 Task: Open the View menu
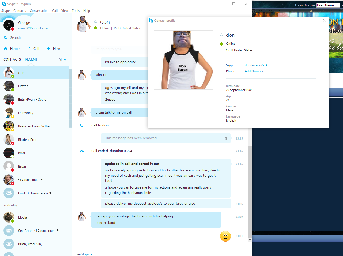[65, 11]
